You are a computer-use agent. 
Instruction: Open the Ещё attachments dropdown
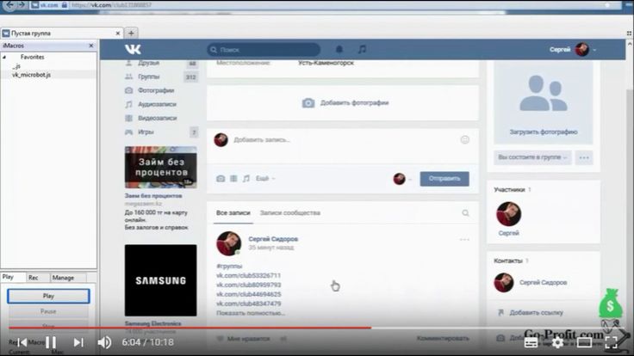point(265,178)
